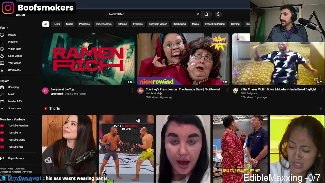
Task: Open Copyright footer link
Action: pos(20,169)
